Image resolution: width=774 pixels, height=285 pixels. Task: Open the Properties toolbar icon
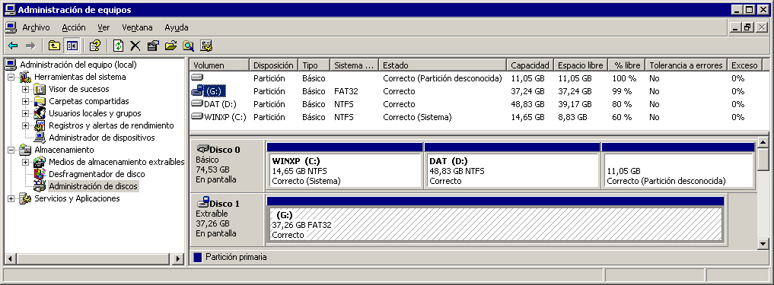pos(153,46)
